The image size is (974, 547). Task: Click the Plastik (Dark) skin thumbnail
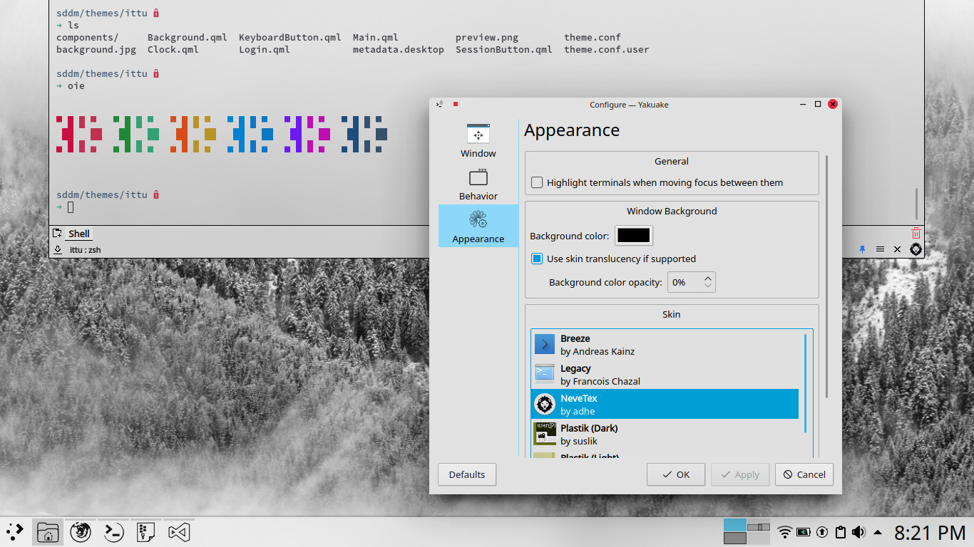coord(545,434)
